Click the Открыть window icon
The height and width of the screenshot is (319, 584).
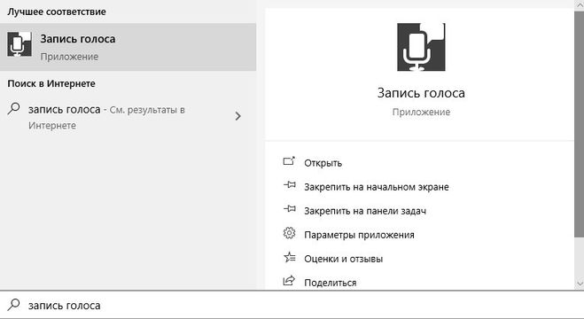[289, 161]
